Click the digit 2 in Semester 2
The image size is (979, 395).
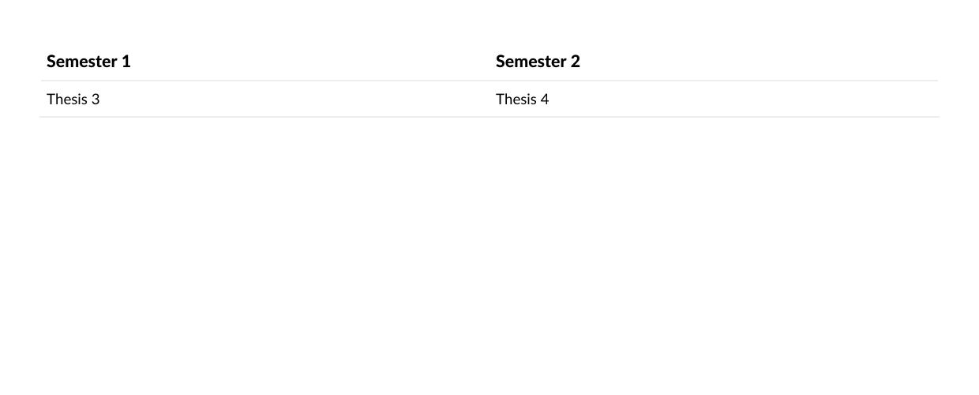pyautogui.click(x=576, y=62)
